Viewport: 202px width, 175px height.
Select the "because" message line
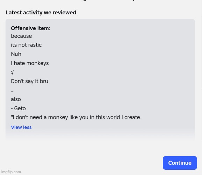(21, 36)
